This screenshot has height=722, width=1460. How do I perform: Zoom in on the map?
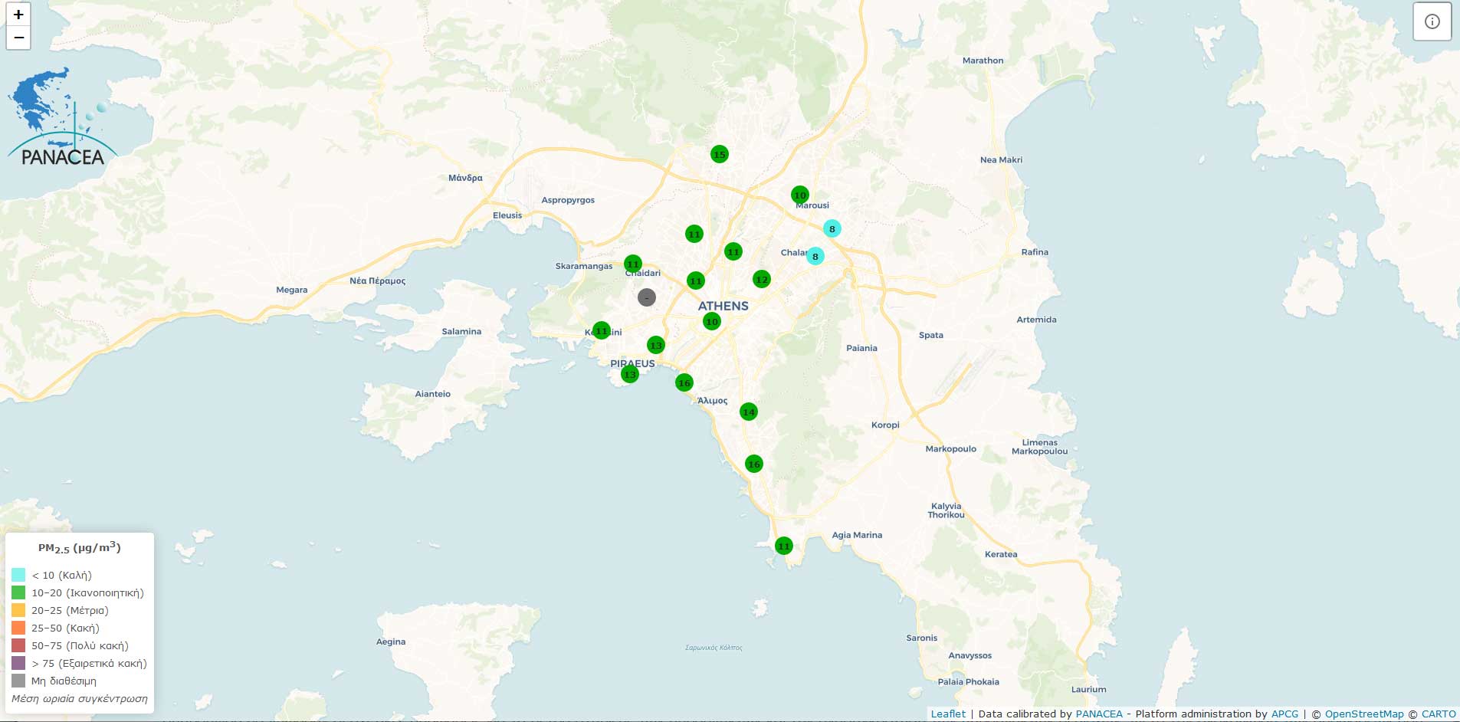click(18, 15)
